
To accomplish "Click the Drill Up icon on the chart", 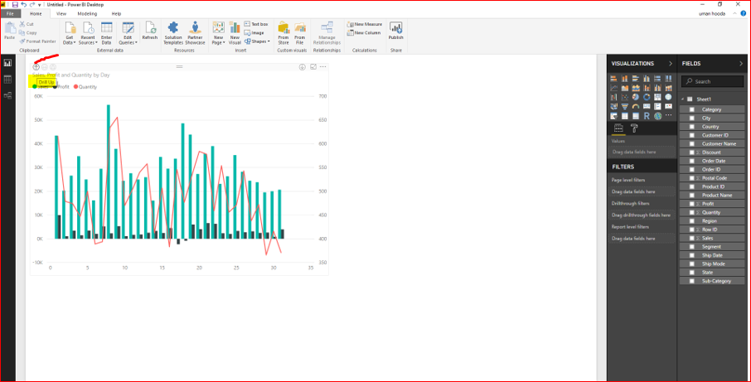I will [x=36, y=67].
